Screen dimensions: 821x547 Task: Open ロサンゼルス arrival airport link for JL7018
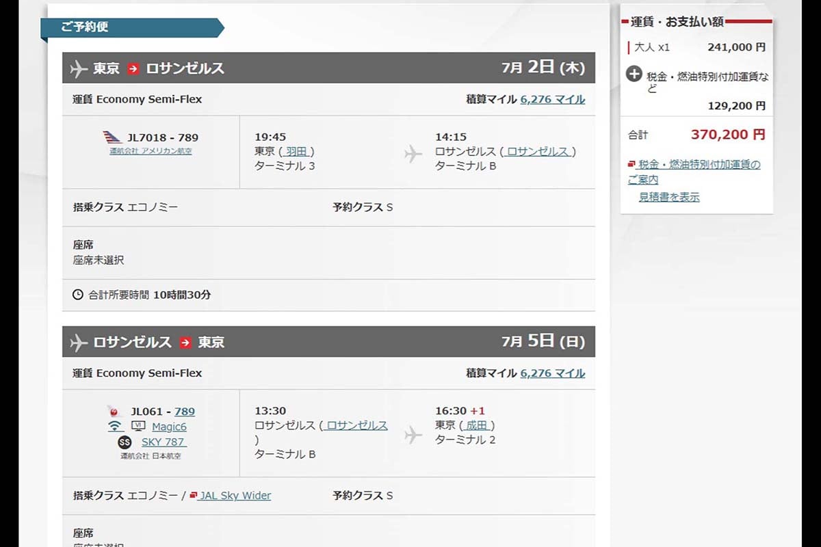538,151
